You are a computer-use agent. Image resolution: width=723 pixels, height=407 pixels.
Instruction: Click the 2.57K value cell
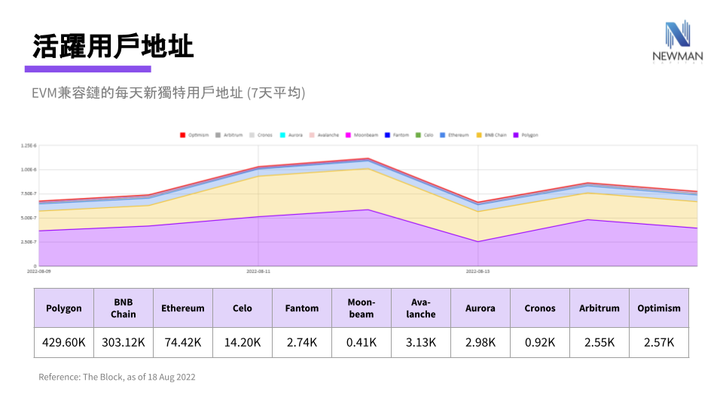(x=658, y=342)
